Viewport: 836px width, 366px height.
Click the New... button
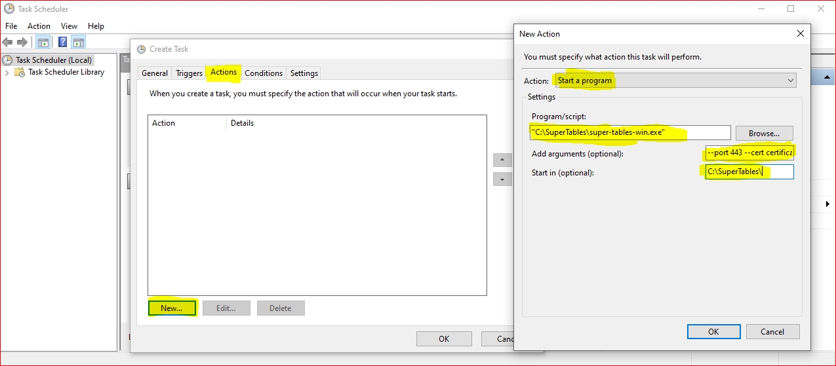171,308
